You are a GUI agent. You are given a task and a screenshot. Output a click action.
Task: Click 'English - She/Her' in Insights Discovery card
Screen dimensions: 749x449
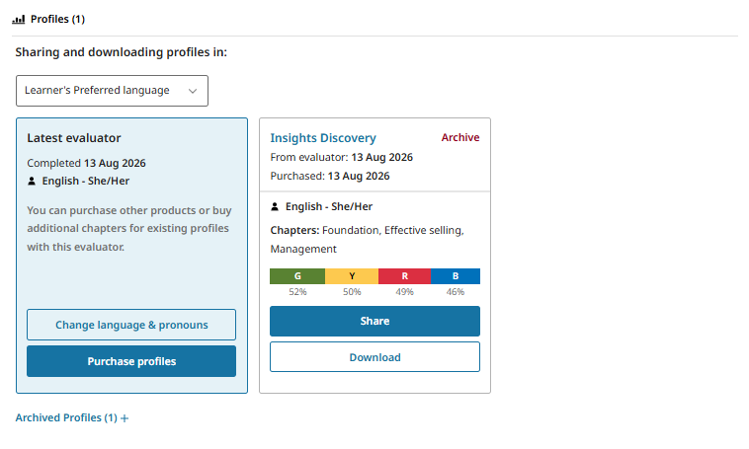pos(329,206)
